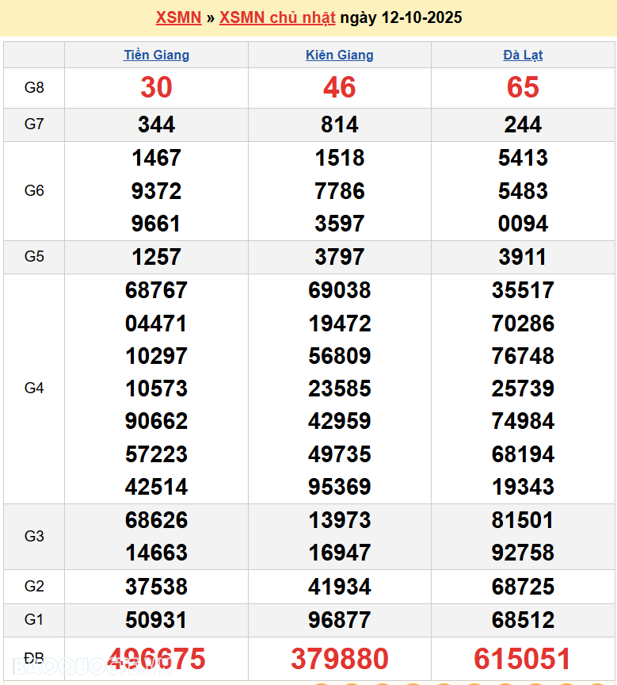Screen dimensions: 617x685
Task: Open the XSMN link in the header
Action: 178,17
